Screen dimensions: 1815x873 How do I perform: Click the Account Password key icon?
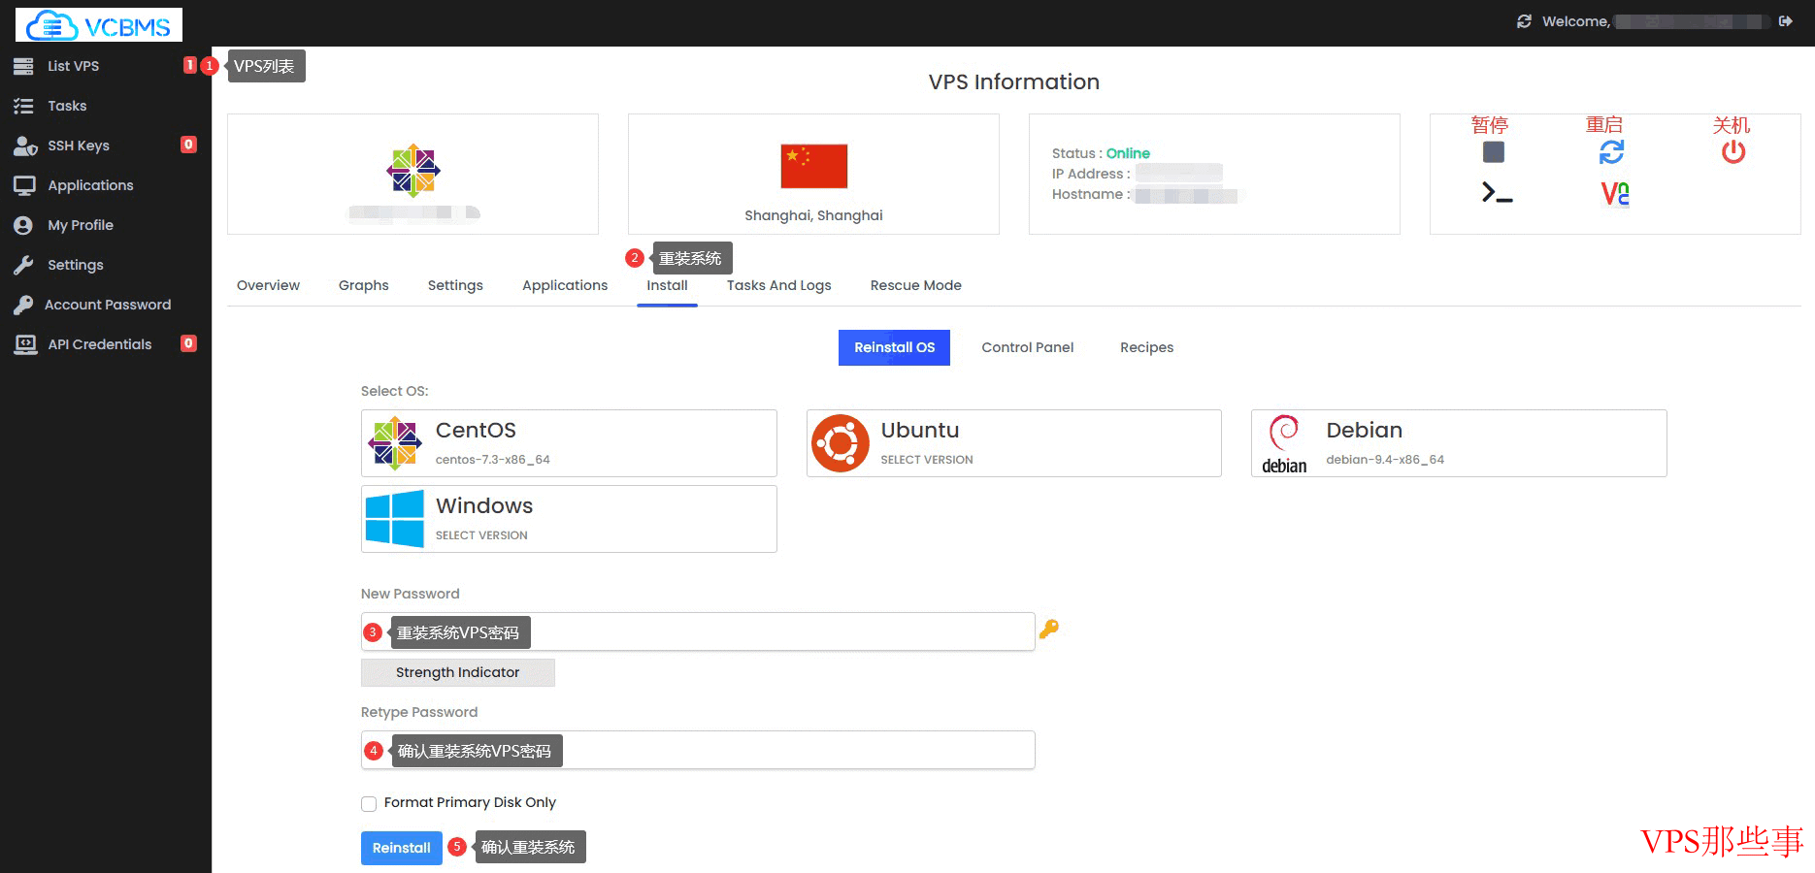pos(23,305)
